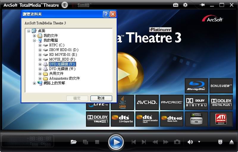Click the AVCHD logo tile
Image resolution: width=238 pixels, height=152 pixels.
[x=147, y=102]
